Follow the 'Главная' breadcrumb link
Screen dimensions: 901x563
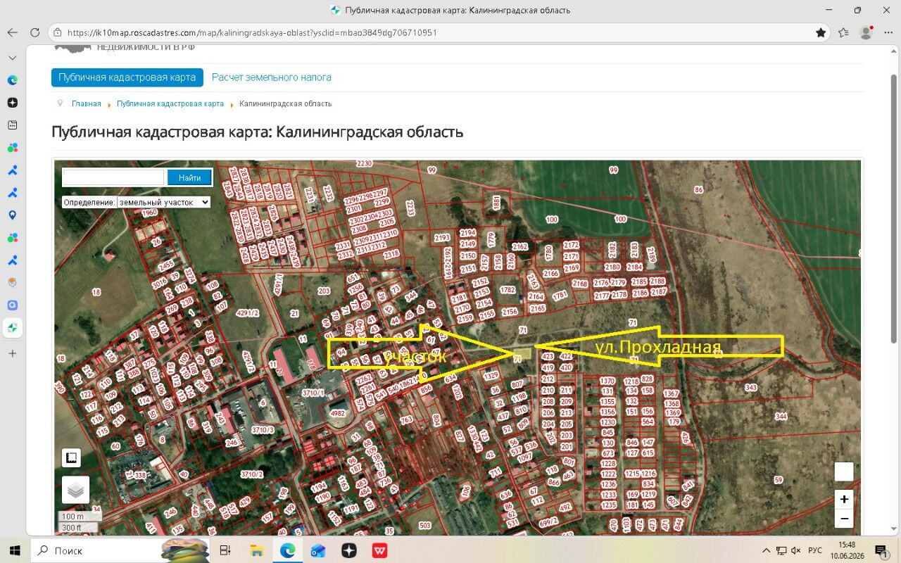[x=87, y=103]
